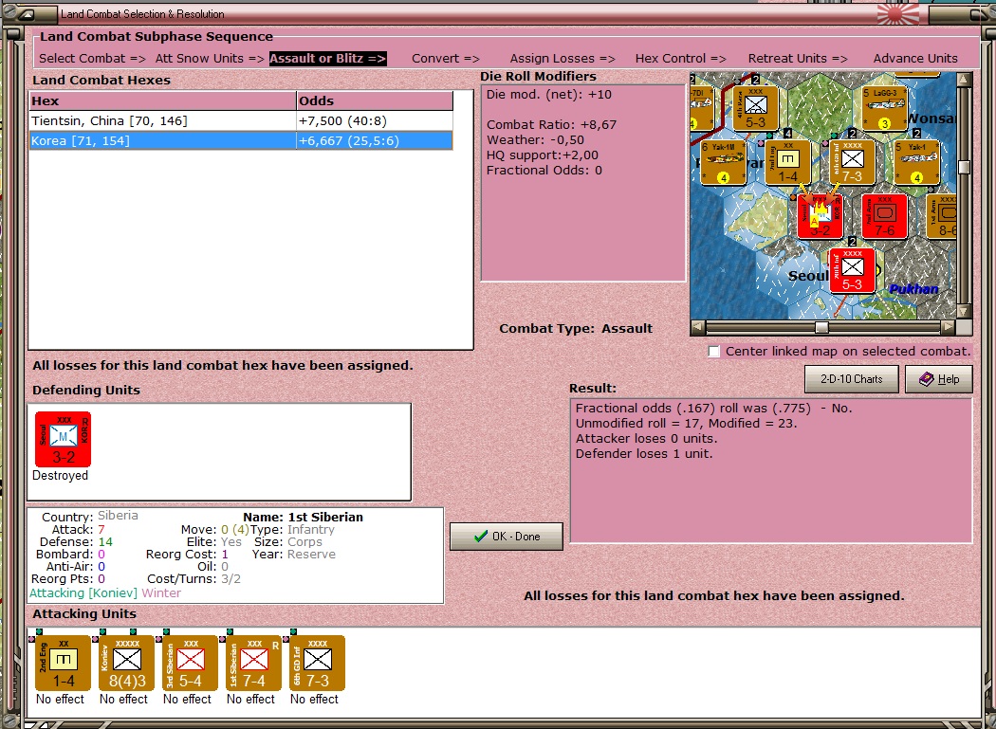Click the LaGG-3 aircraft counter on minimap

click(884, 109)
